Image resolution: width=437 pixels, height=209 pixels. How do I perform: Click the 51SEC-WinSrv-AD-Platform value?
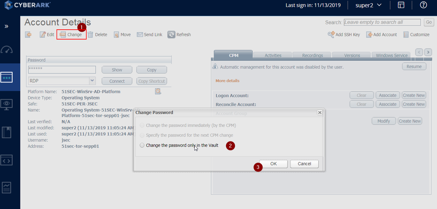tap(91, 92)
